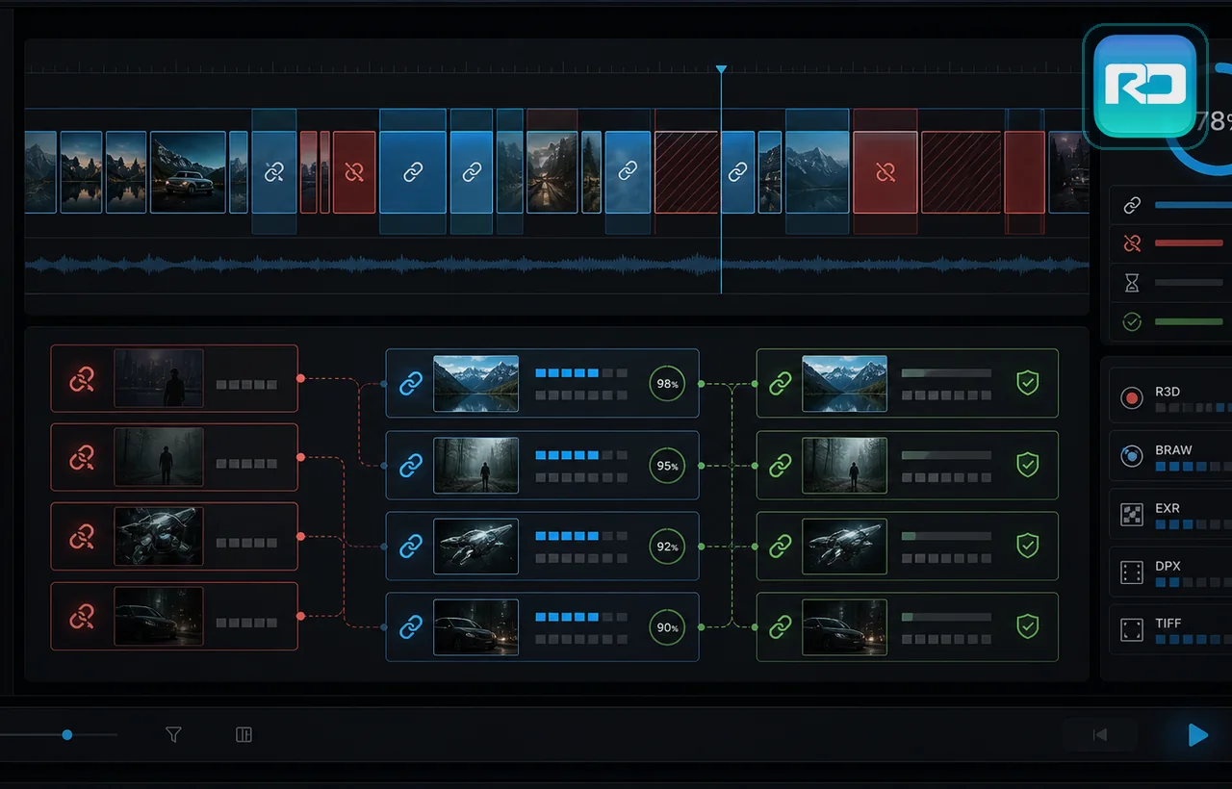
Task: Click the red broken-link timeline clip before the playhead
Action: coord(354,172)
